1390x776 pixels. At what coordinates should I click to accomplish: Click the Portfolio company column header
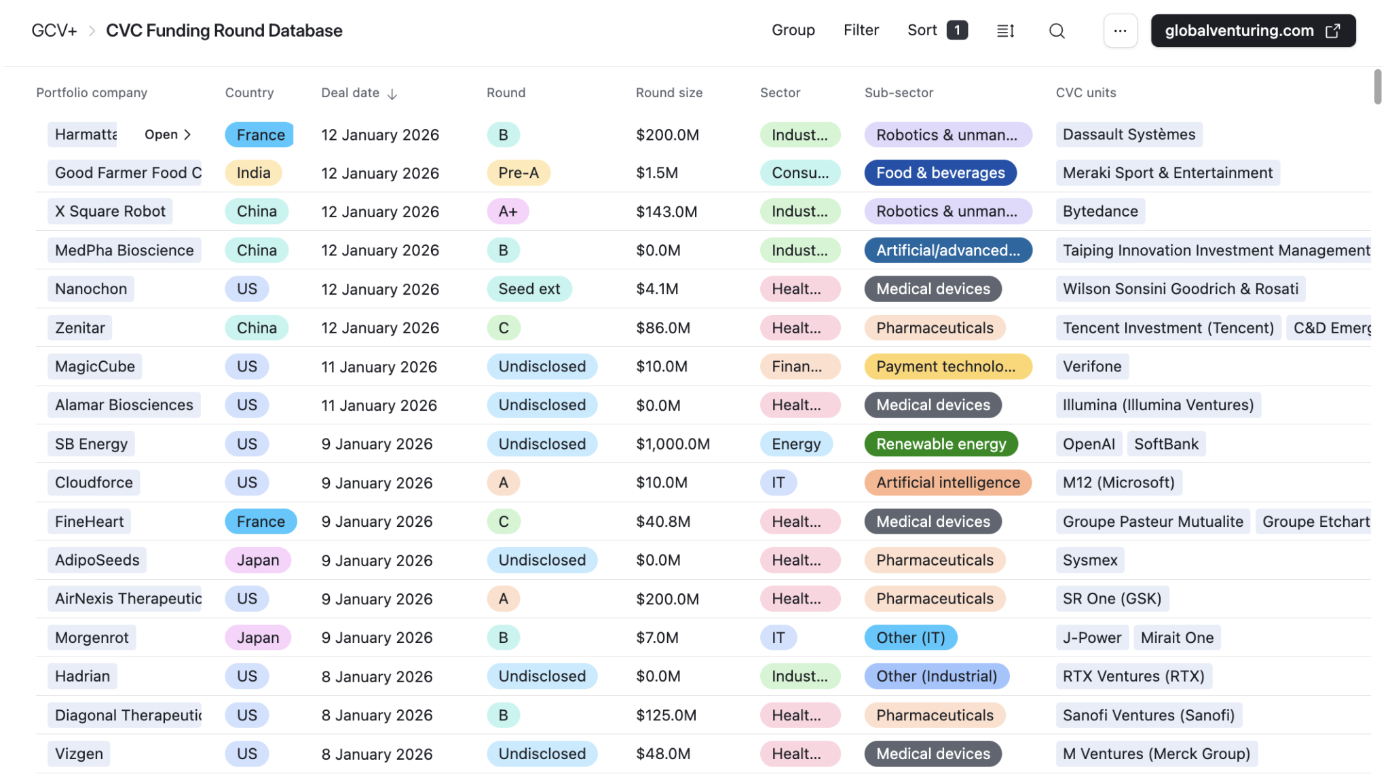92,92
